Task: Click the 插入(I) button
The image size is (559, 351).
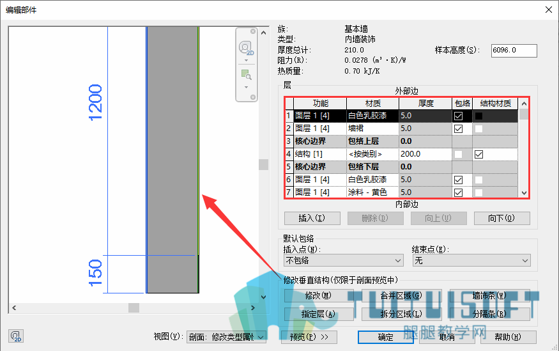Action: (312, 218)
